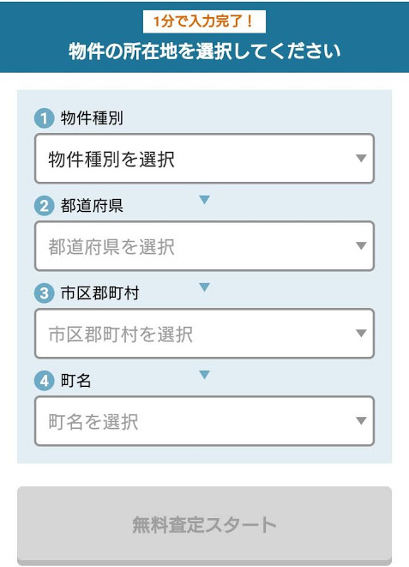The height and width of the screenshot is (567, 409).
Task: Click blue down arrow above 都道府県 dropdown
Action: (x=204, y=200)
